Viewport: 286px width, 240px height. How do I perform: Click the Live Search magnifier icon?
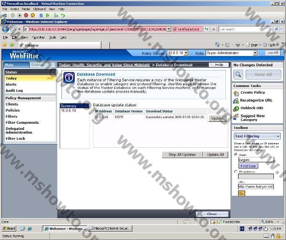pos(277,29)
